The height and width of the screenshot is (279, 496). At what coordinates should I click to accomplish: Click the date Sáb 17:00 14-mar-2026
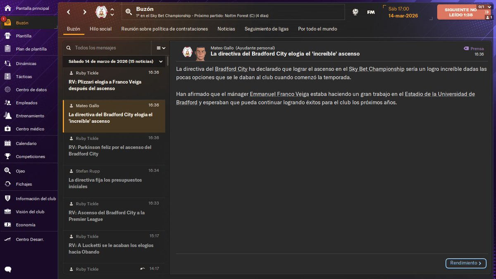pos(403,12)
